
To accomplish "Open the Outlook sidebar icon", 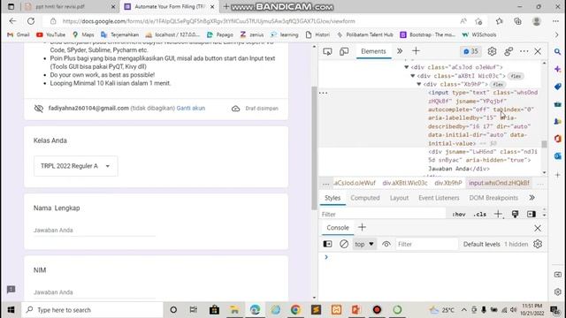I will click(x=558, y=156).
